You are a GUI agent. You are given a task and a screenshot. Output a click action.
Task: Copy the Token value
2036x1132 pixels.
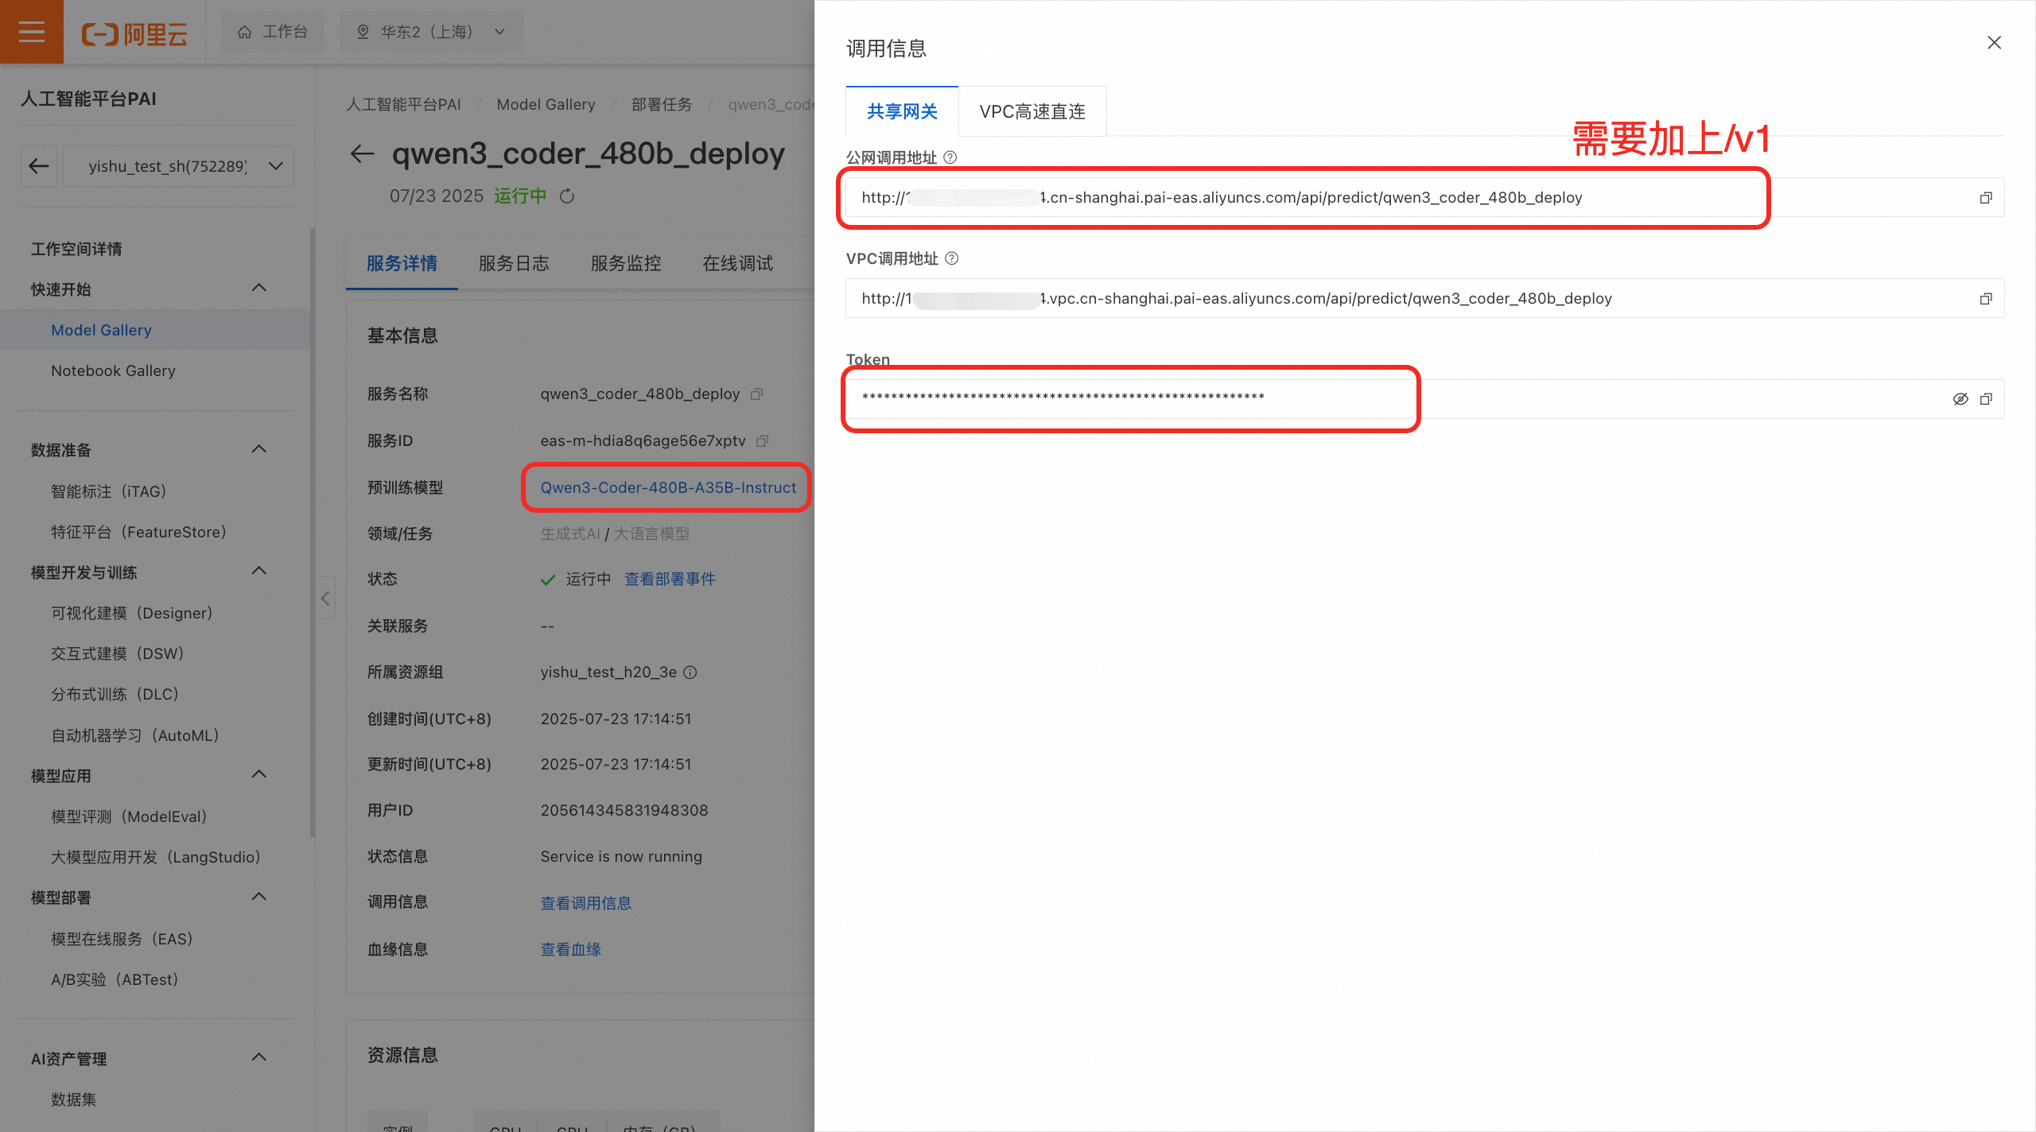tap(1985, 399)
